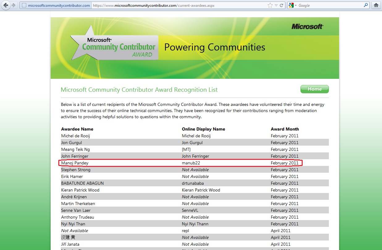Click the Microsoft logo in the banner
The width and height of the screenshot is (382, 250).
click(307, 27)
